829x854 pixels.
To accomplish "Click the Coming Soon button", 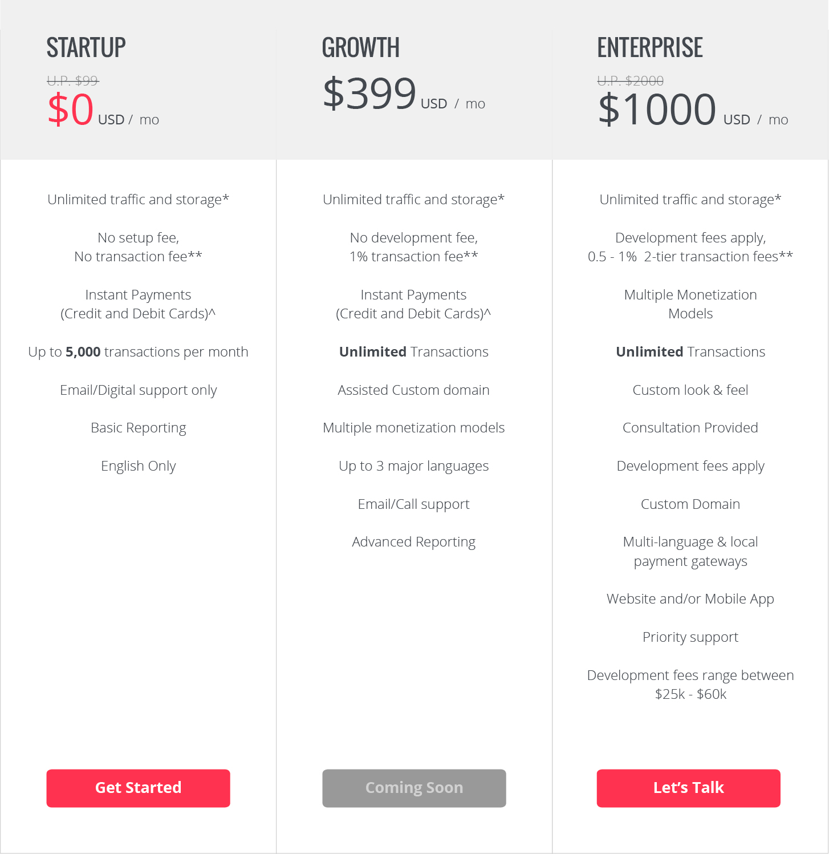I will 414,788.
